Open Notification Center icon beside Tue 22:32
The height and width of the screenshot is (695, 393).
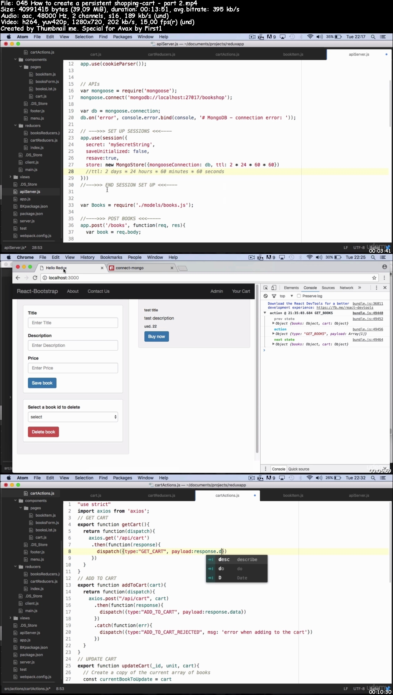coord(383,478)
